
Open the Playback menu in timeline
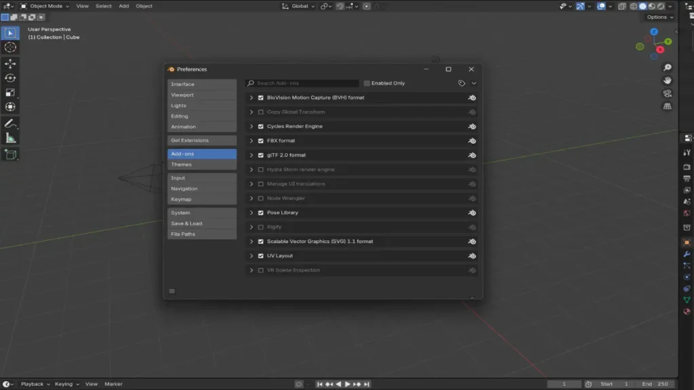(x=35, y=384)
